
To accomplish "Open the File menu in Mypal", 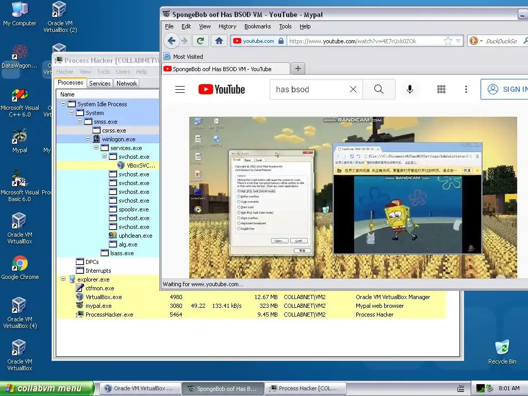I will (x=169, y=26).
